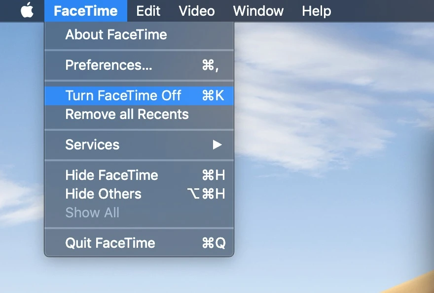Click the ⌘Q shortcut symbol
This screenshot has width=434, height=293.
point(214,243)
